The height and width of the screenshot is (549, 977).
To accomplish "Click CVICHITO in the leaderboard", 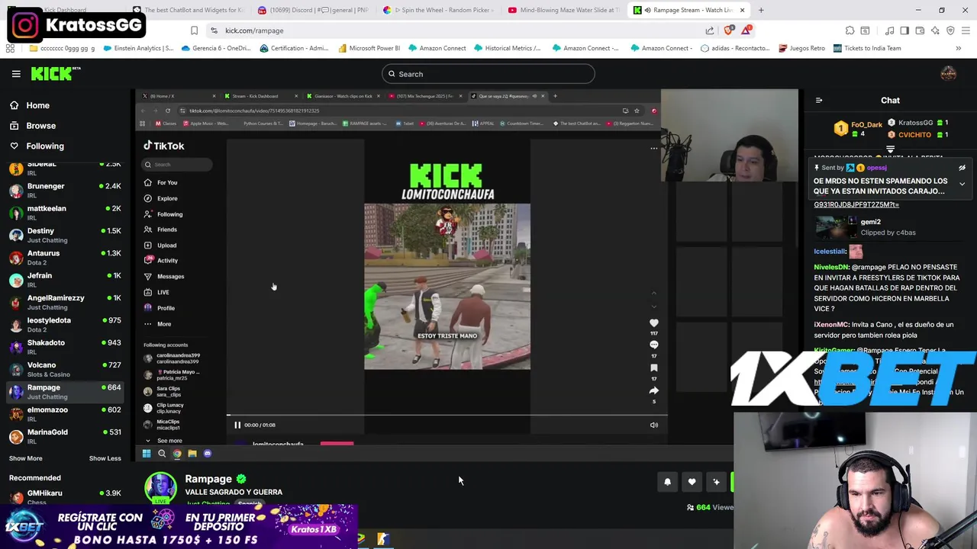I will [914, 135].
